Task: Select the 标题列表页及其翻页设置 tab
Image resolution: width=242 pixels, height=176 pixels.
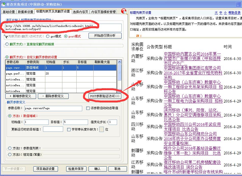Action: click(53, 11)
